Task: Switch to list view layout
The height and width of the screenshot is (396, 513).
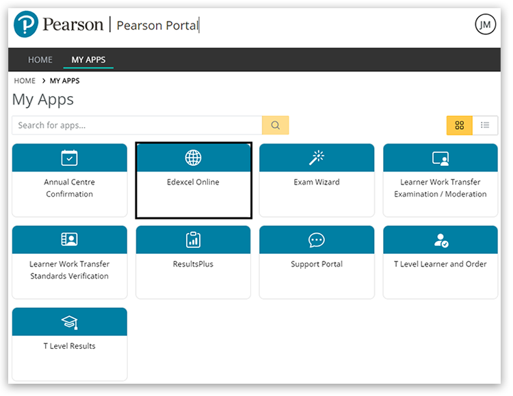Action: 485,126
